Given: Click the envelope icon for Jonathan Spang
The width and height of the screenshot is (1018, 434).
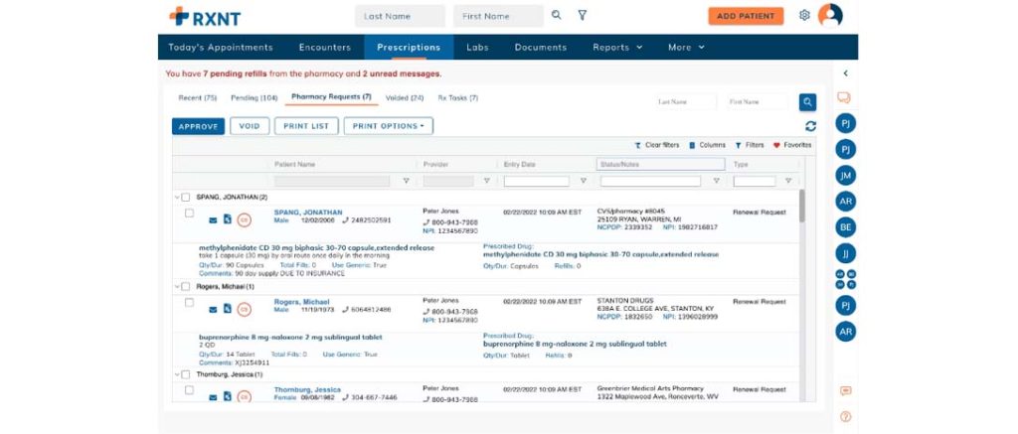Looking at the screenshot, I should tap(213, 220).
